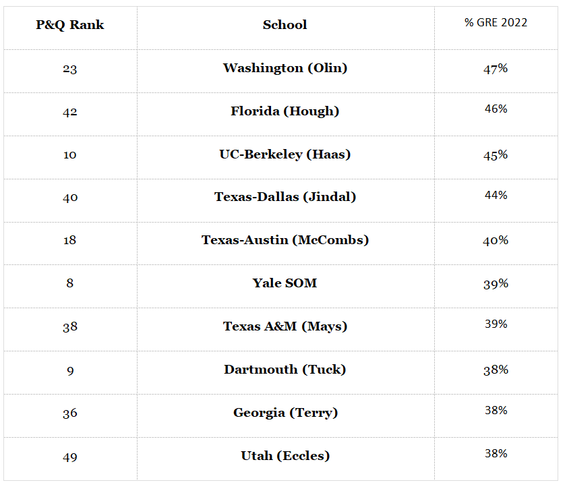Click rank 49 in the Utah row

(x=70, y=457)
